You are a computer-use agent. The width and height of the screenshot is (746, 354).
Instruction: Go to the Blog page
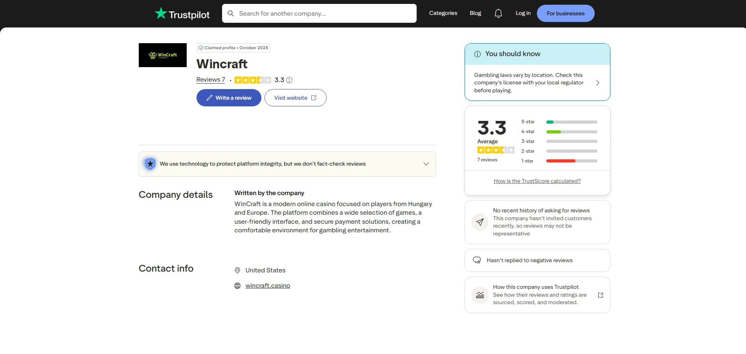(x=475, y=13)
